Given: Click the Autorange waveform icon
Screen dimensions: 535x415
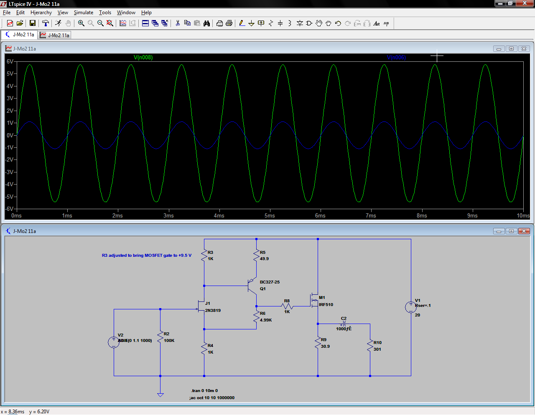Looking at the screenshot, I should (x=123, y=23).
